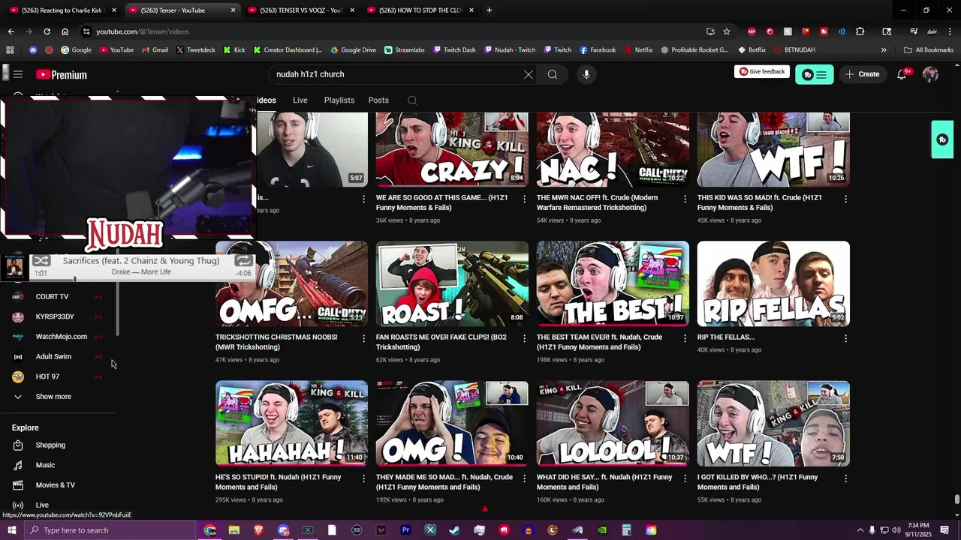Open the Create menu
Image resolution: width=961 pixels, height=540 pixels.
click(862, 74)
